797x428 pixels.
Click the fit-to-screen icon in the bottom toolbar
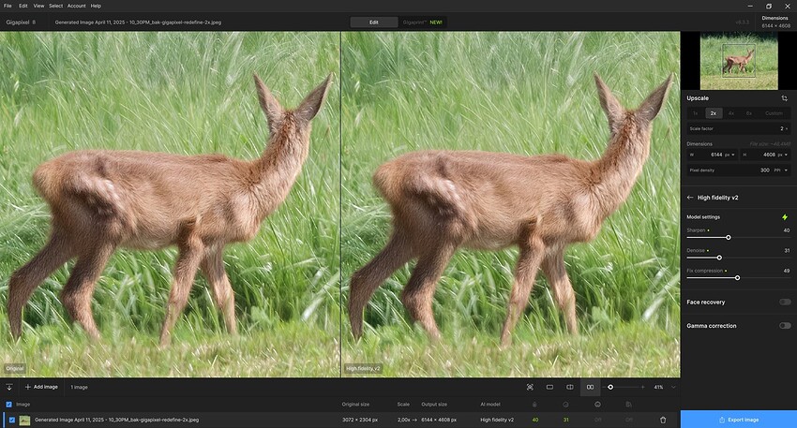tap(530, 387)
